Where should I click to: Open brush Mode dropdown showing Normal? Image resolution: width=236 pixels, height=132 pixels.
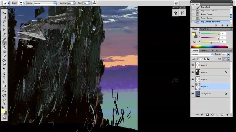[x=45, y=3]
